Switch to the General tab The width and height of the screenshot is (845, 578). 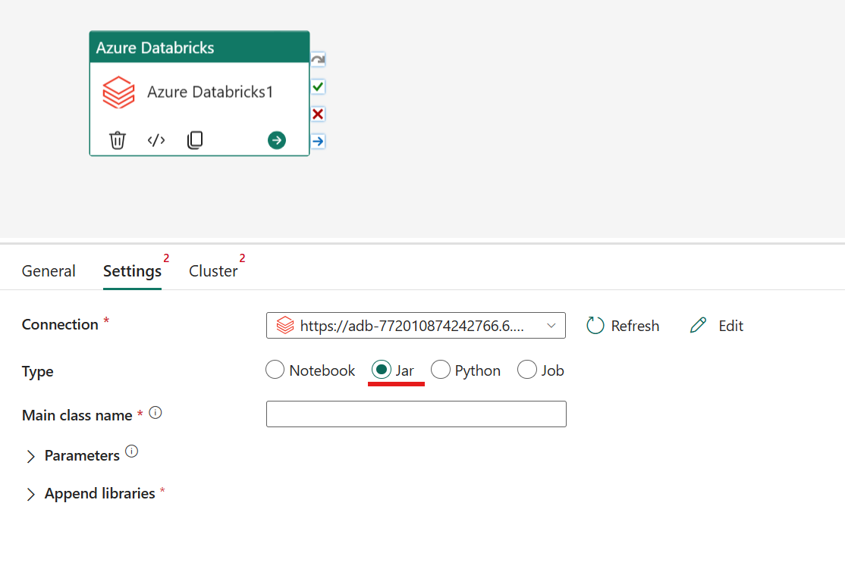pyautogui.click(x=49, y=271)
